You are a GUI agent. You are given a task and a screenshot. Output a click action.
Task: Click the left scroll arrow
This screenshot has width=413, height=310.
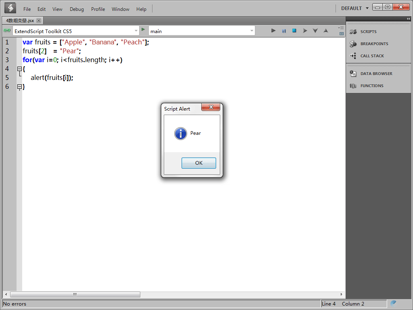click(6, 294)
